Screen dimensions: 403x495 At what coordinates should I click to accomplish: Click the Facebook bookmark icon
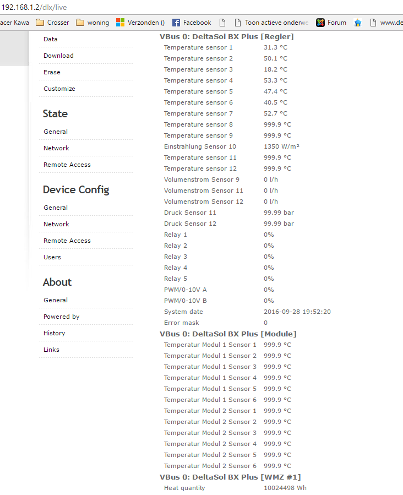pos(176,23)
